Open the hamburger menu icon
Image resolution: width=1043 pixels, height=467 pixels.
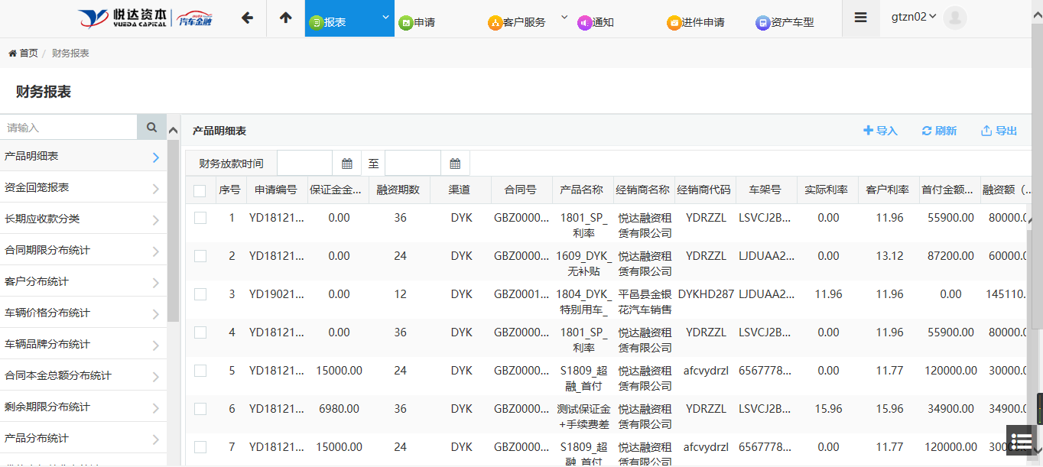click(860, 18)
